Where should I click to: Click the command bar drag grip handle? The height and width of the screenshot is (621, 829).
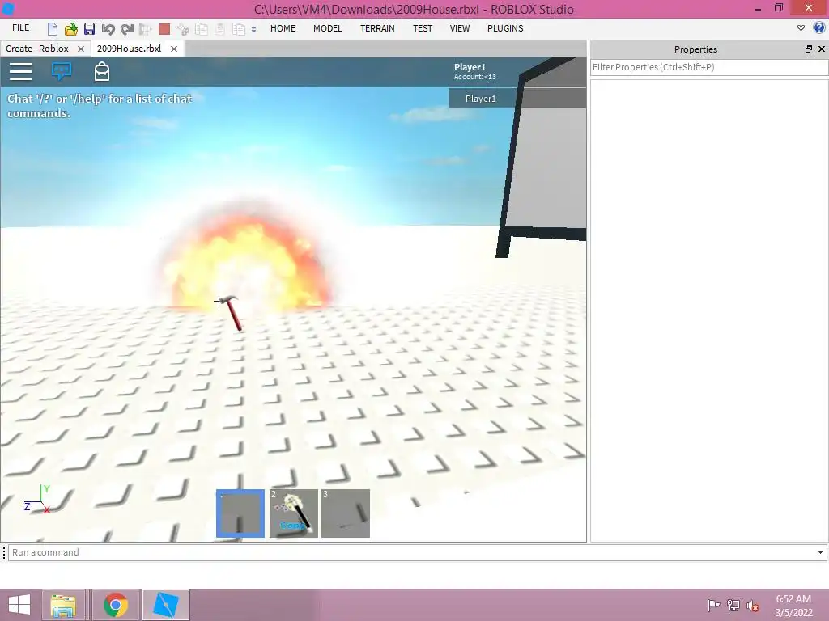4,552
